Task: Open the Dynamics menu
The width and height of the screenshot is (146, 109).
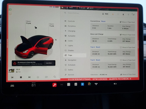Action: (x=71, y=26)
